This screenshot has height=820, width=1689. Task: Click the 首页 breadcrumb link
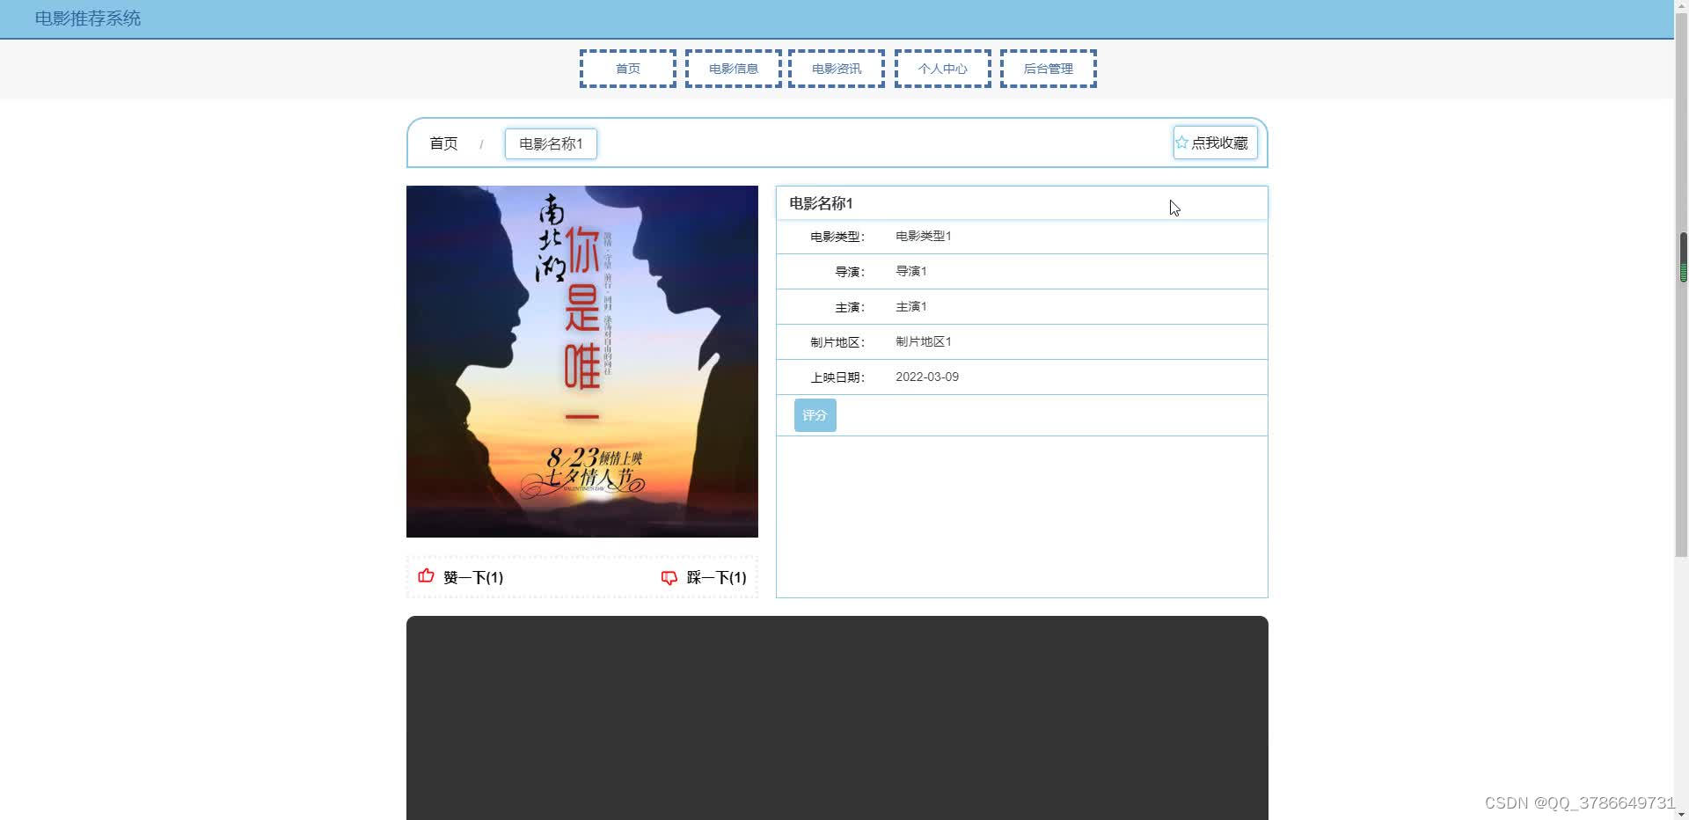point(443,143)
